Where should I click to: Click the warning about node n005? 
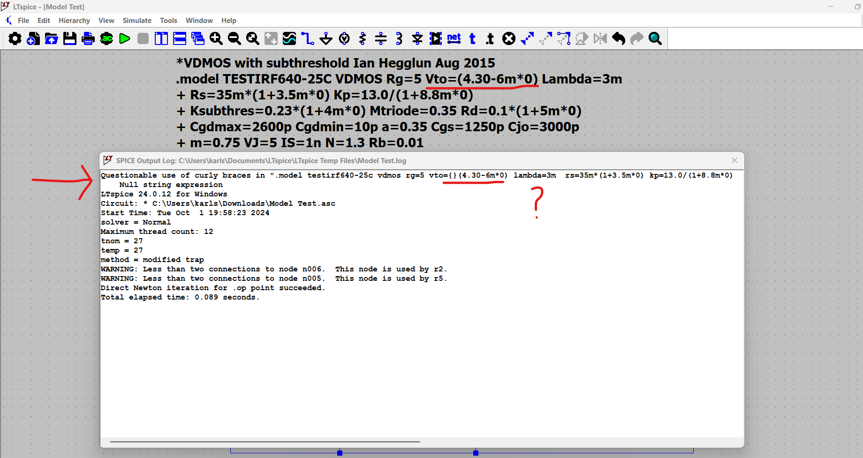coord(274,278)
